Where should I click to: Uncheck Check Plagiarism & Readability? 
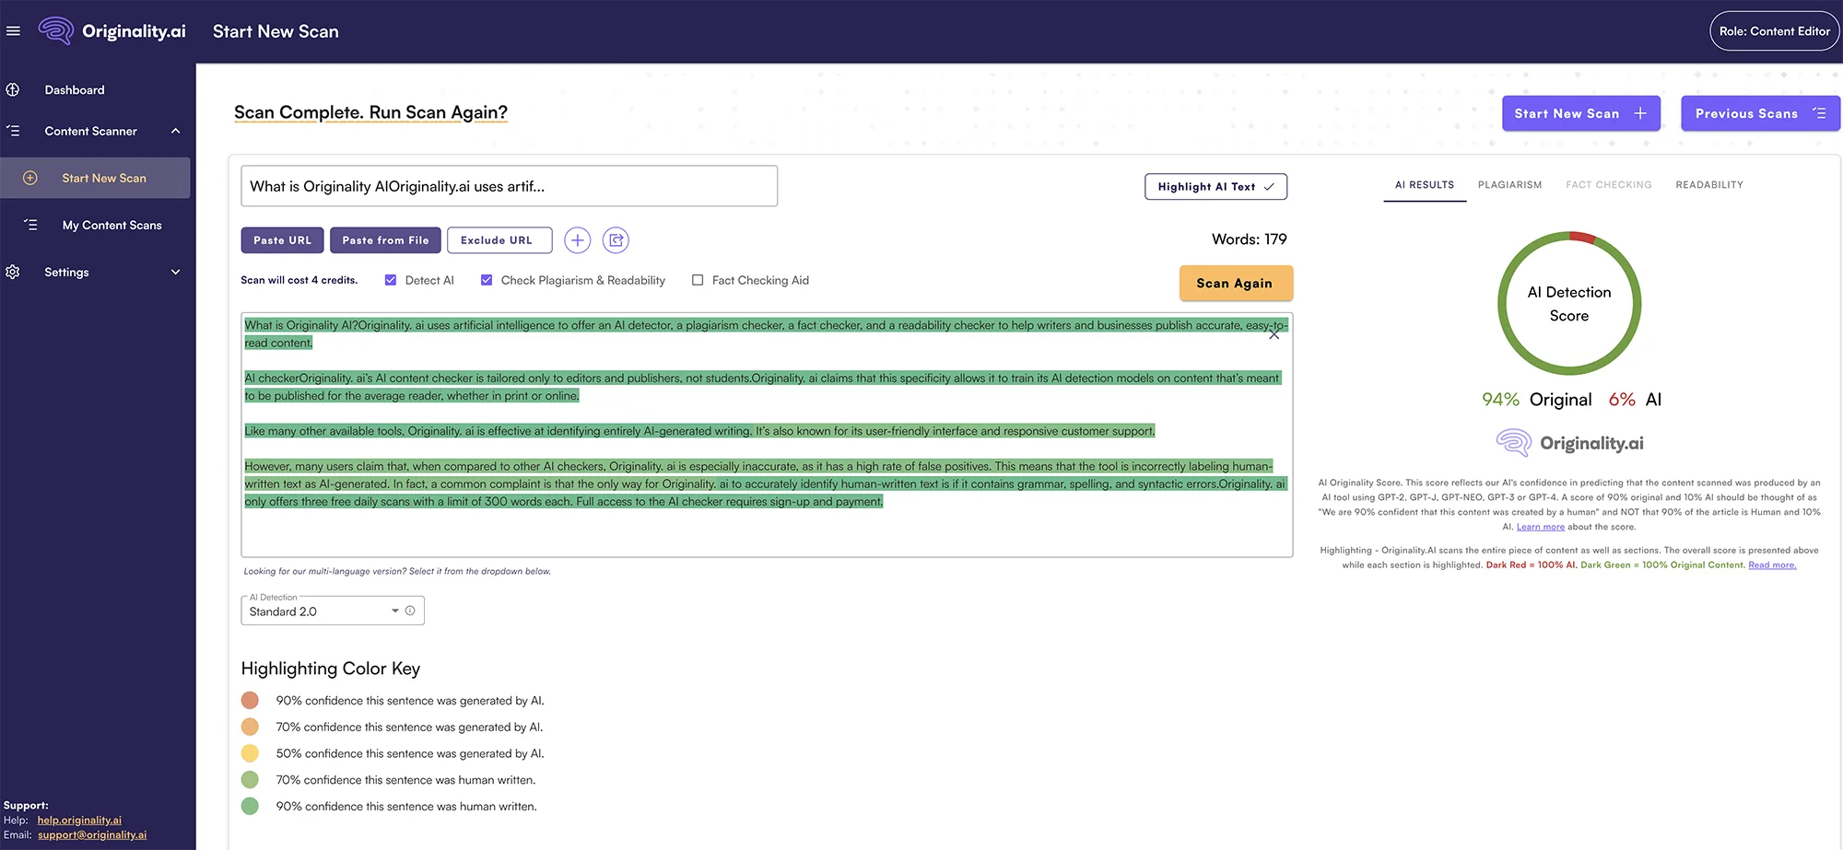[x=487, y=280]
